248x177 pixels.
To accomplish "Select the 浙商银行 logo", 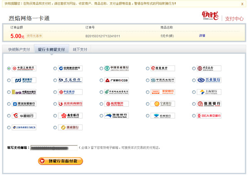I will 70,127.
